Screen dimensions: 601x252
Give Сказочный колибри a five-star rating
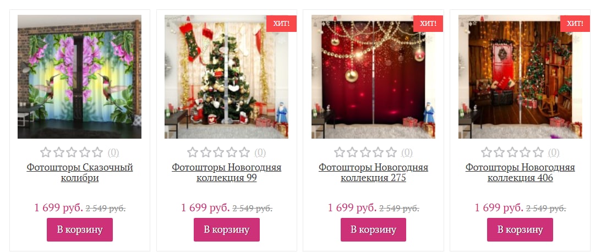98,152
